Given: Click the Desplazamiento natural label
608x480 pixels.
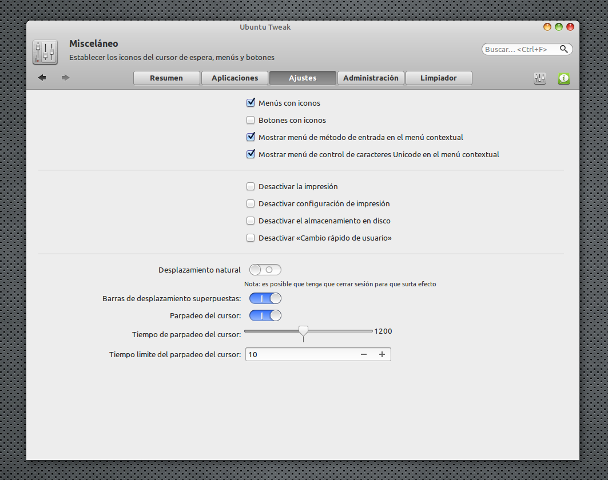Looking at the screenshot, I should click(x=199, y=270).
